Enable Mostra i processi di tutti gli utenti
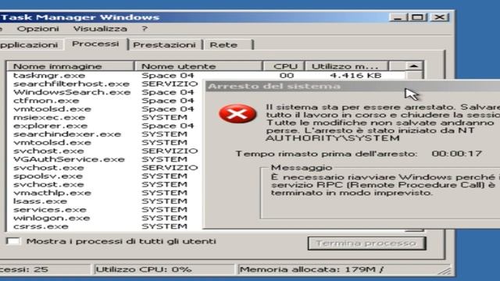The width and height of the screenshot is (500, 281). [x=13, y=241]
